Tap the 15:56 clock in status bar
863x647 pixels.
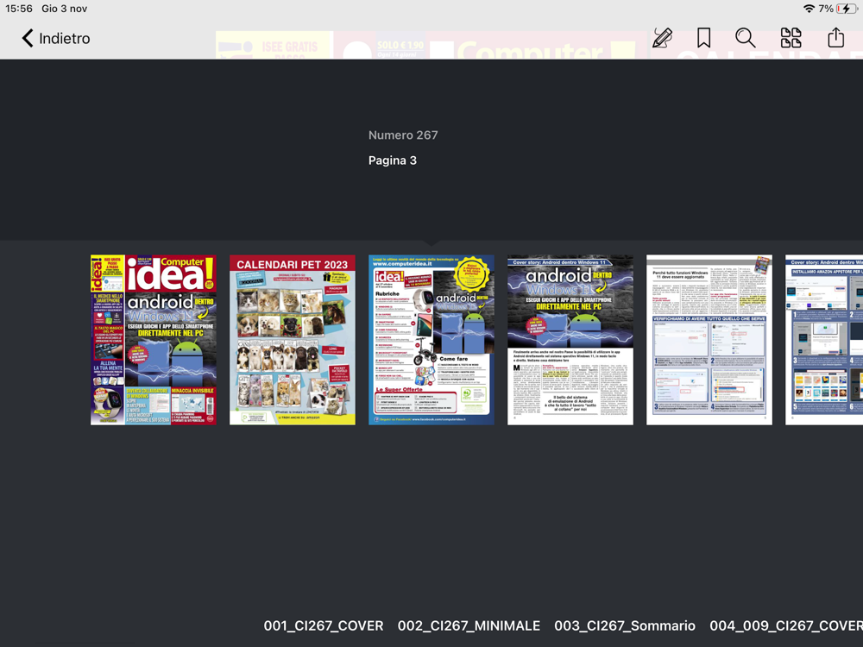coord(19,9)
